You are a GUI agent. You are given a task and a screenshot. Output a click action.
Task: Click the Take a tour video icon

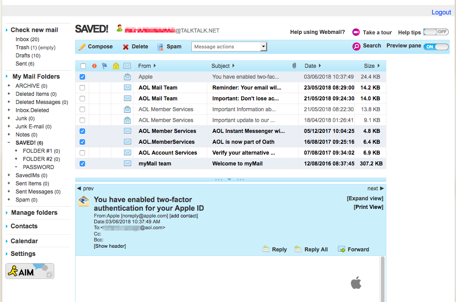[356, 32]
